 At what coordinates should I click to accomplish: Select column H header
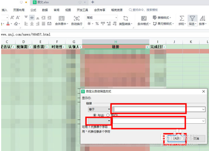116,42
